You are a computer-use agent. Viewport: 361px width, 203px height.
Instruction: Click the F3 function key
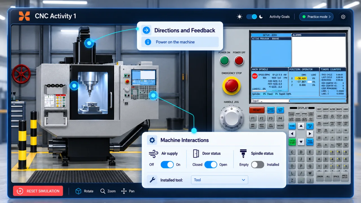(x=271, y=118)
